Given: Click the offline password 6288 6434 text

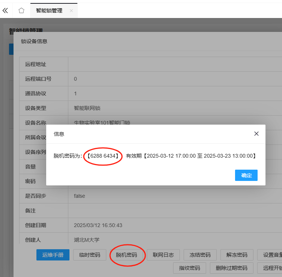Looking at the screenshot, I should tap(103, 155).
